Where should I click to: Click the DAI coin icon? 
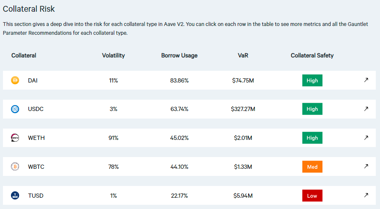(15, 80)
